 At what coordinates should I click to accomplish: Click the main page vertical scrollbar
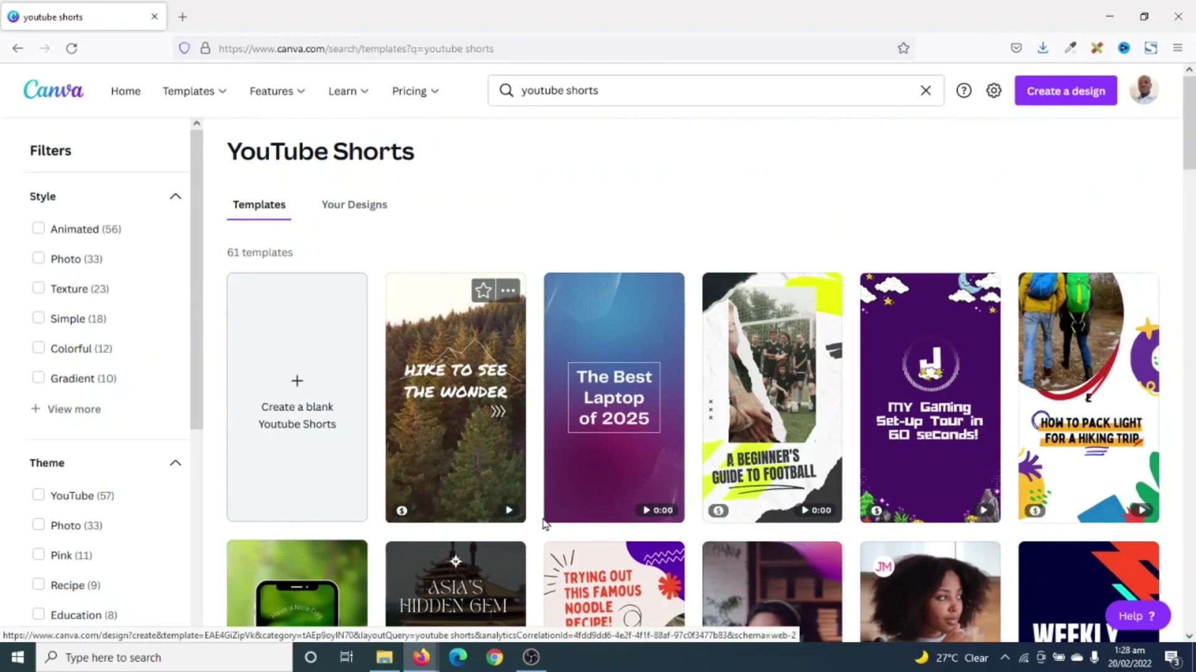tap(1189, 121)
